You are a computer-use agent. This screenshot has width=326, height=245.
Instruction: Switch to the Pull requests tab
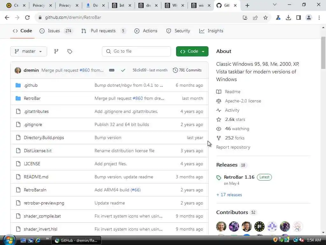(x=103, y=31)
